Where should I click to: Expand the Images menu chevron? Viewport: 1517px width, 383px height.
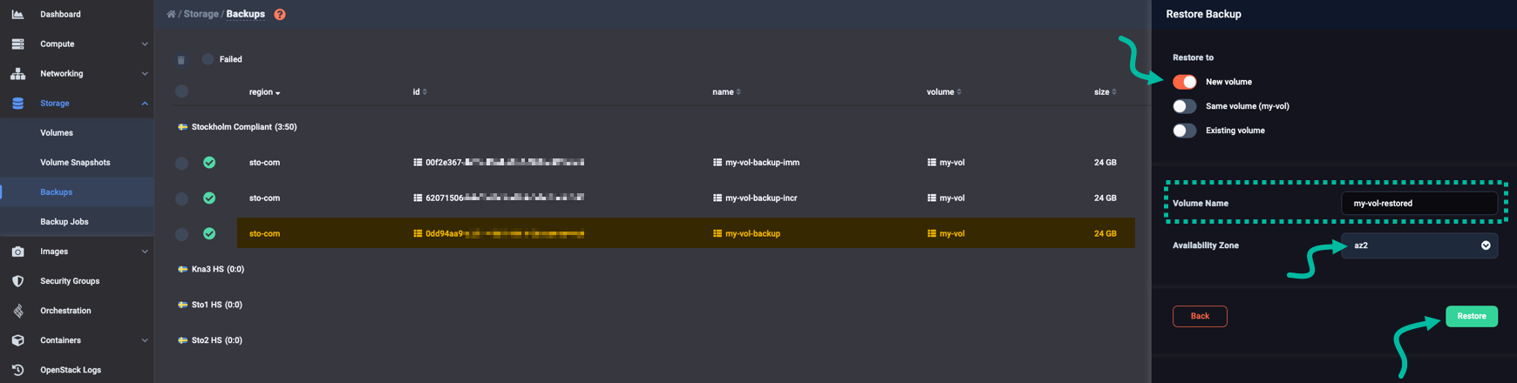tap(145, 252)
